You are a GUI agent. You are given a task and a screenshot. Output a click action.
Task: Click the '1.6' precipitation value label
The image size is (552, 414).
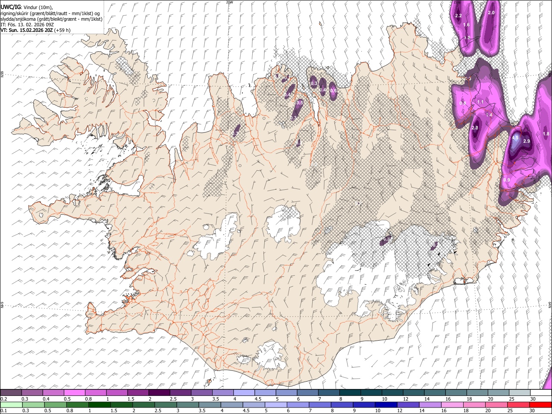(466, 25)
